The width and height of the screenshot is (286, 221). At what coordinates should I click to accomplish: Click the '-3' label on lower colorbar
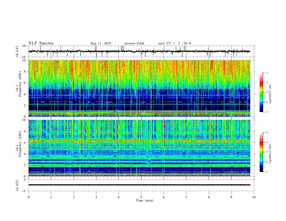tap(266, 133)
